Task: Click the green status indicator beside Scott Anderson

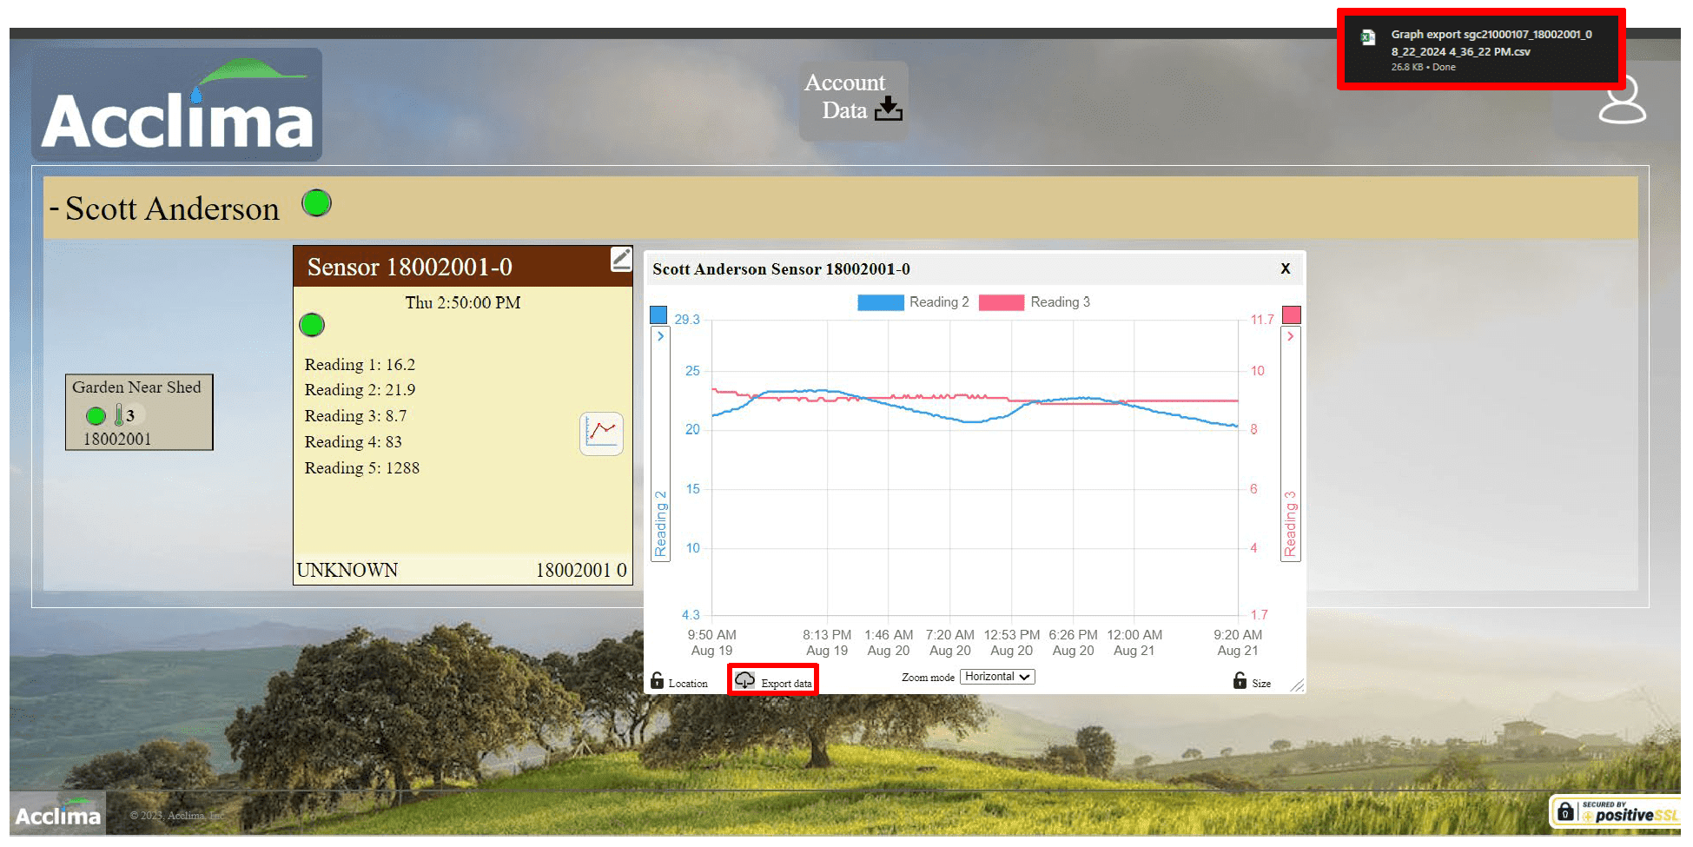Action: (316, 202)
